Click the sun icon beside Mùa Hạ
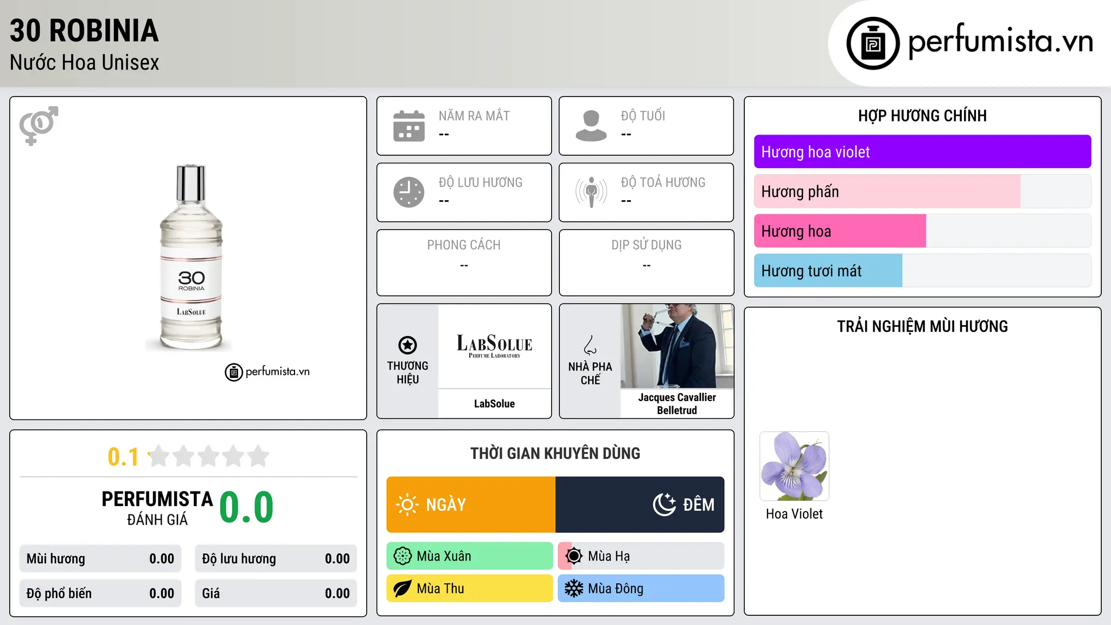 [x=574, y=556]
